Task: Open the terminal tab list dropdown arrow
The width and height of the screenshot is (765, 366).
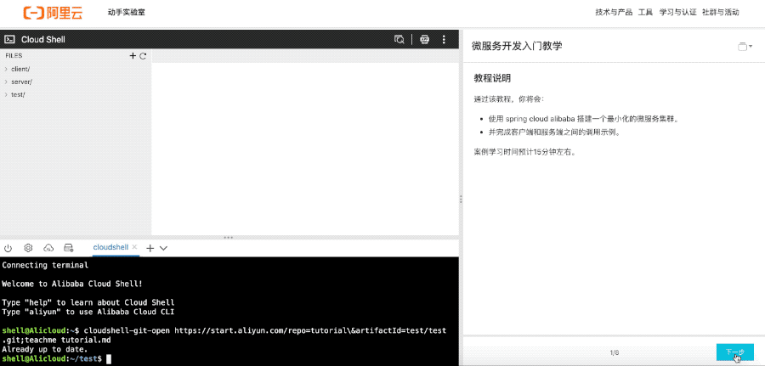Action: [163, 248]
